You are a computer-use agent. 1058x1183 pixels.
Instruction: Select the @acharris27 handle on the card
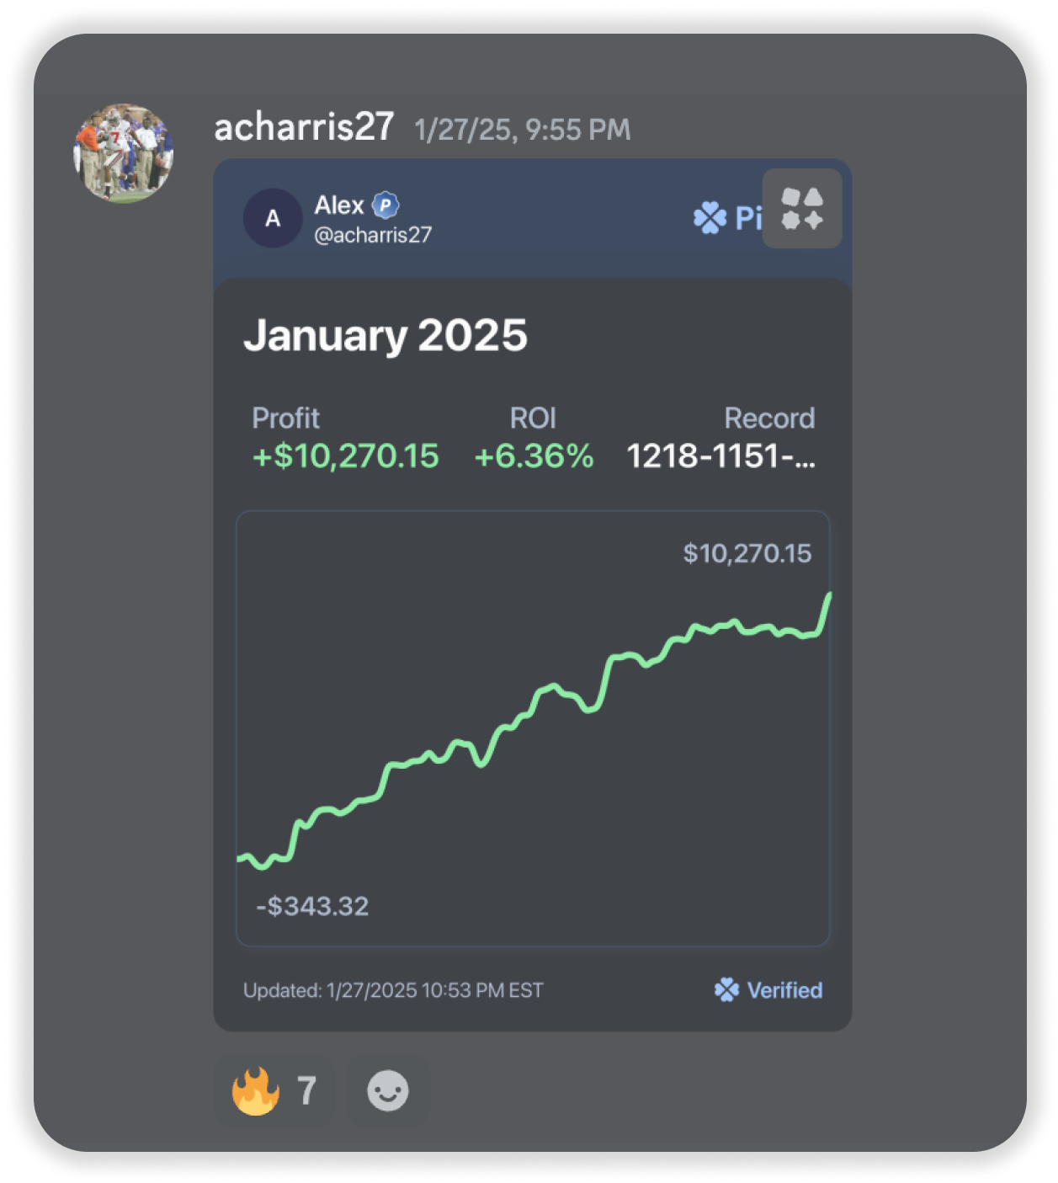click(x=373, y=236)
